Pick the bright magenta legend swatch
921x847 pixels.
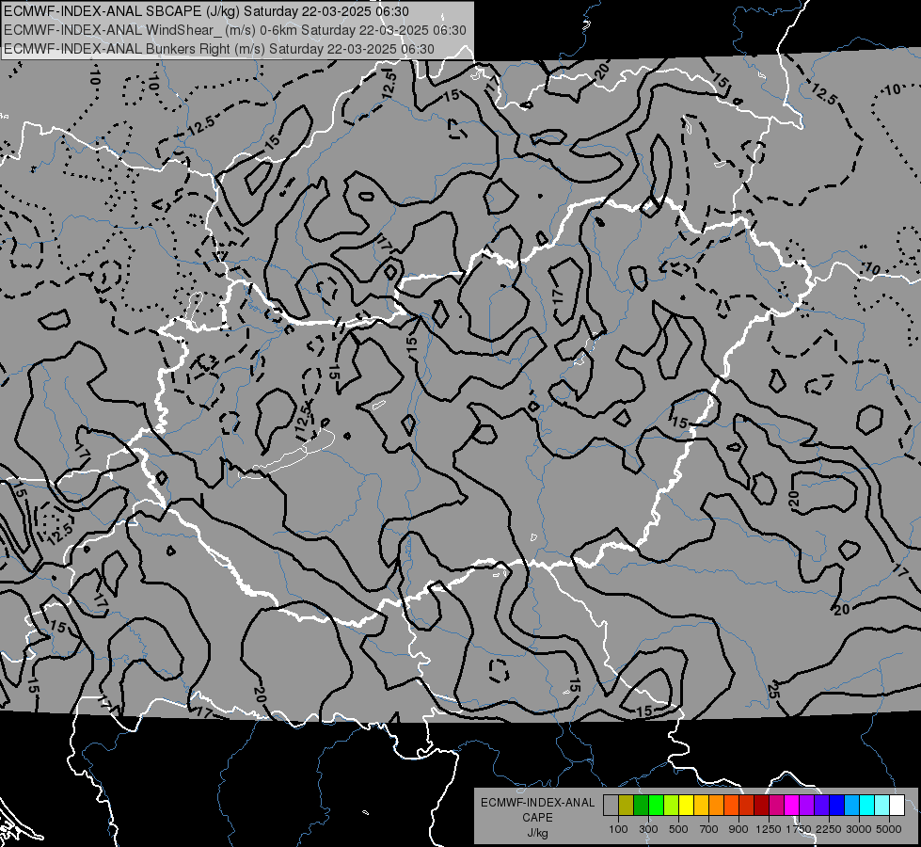[x=792, y=806]
